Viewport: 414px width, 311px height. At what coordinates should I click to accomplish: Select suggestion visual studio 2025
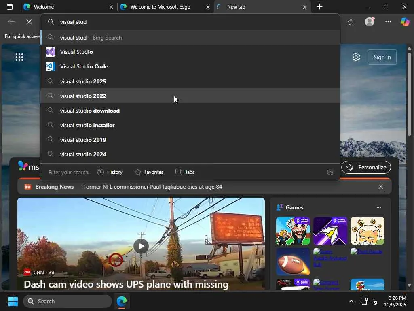(x=190, y=81)
